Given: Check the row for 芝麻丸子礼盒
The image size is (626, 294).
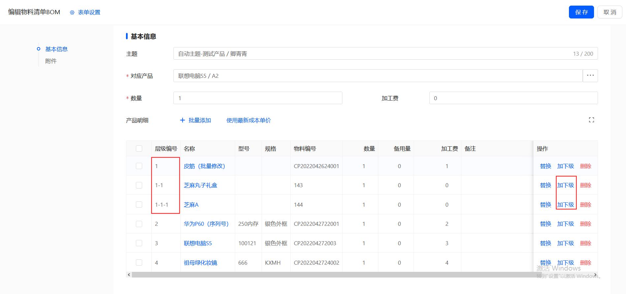Looking at the screenshot, I should [139, 185].
